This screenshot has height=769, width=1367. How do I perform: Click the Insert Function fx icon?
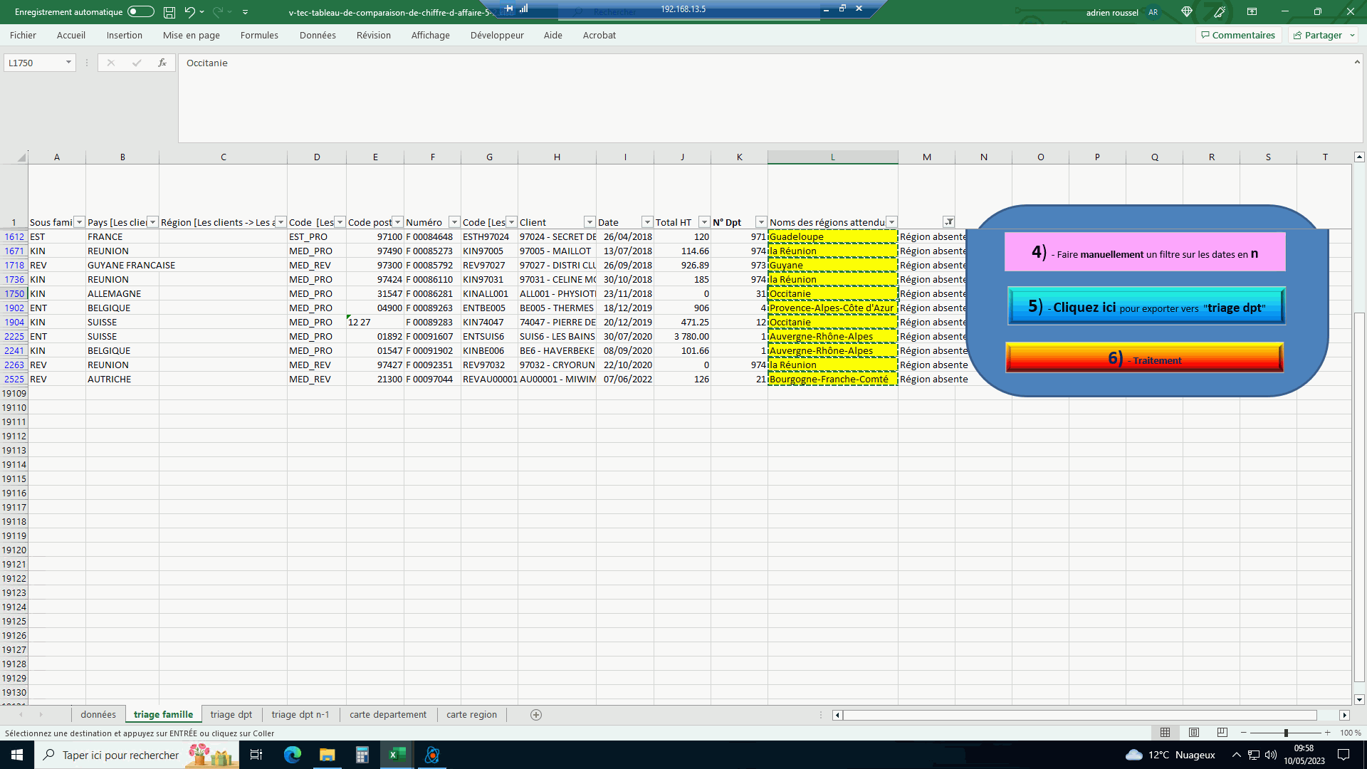tap(162, 63)
